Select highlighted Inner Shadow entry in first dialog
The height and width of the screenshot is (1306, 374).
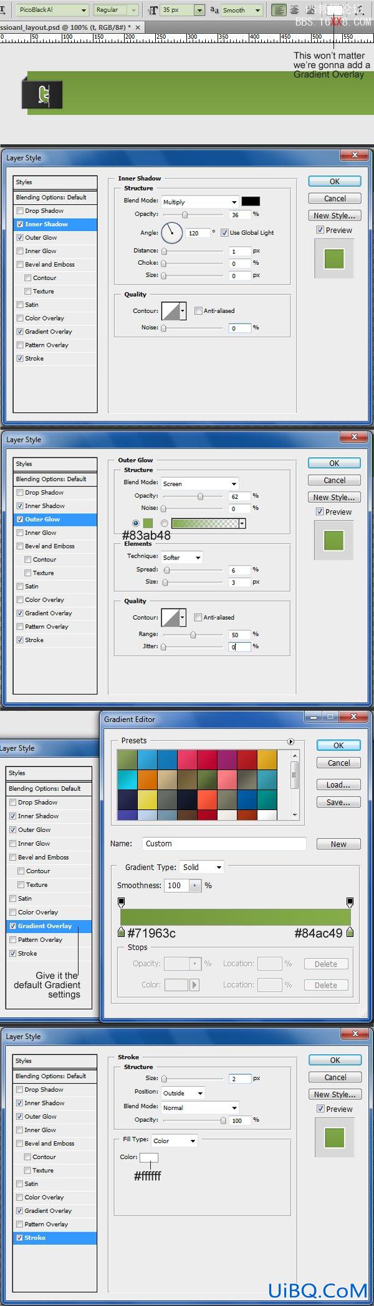point(55,224)
